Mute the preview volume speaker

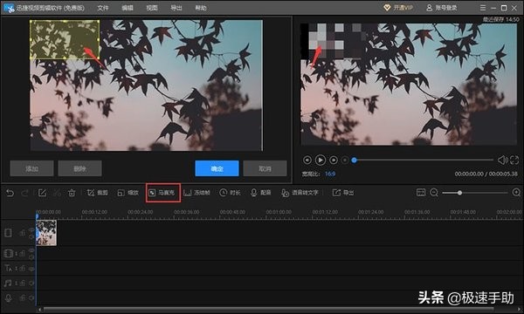(x=502, y=160)
